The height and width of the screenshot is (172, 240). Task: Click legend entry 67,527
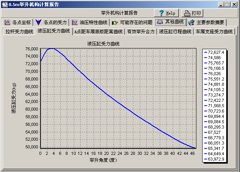(x=212, y=133)
